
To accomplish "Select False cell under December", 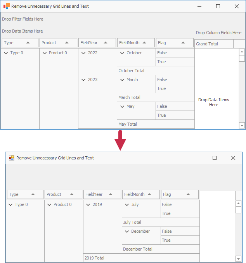I will tap(180, 231).
